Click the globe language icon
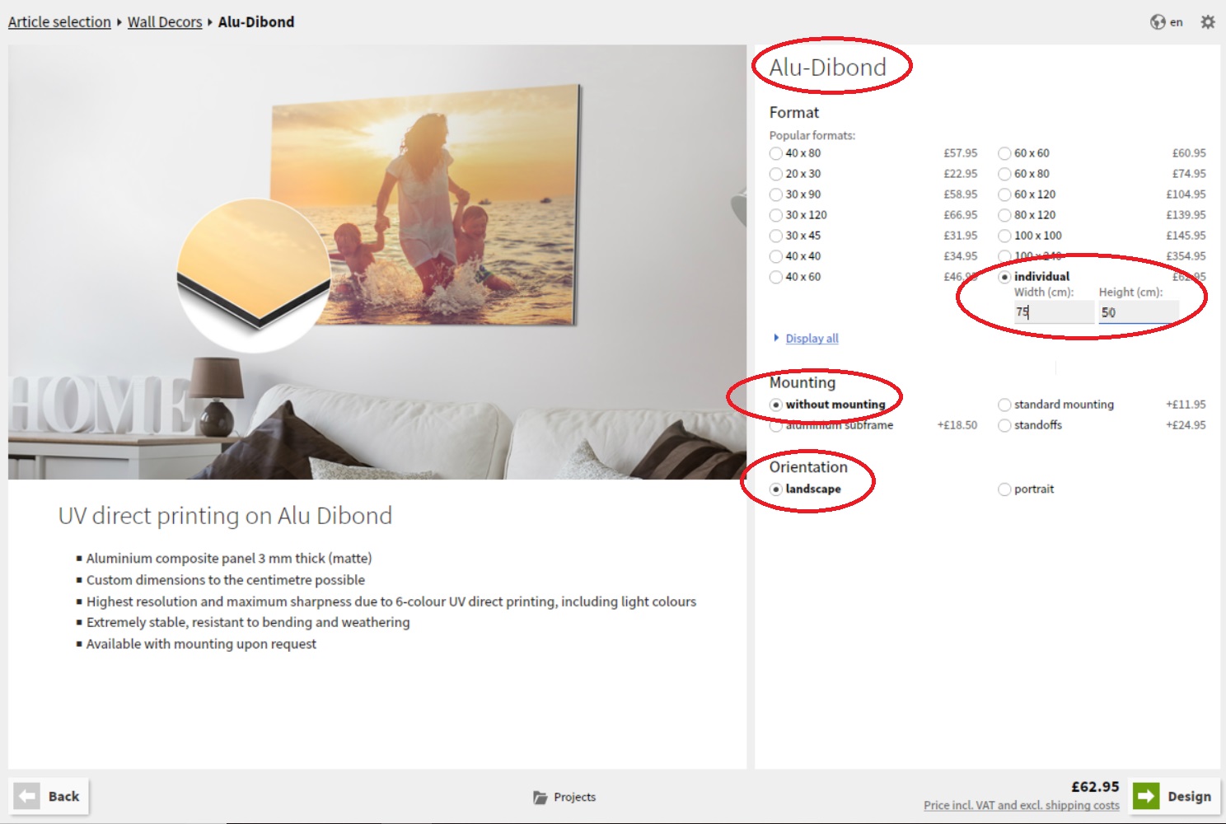 [1158, 22]
